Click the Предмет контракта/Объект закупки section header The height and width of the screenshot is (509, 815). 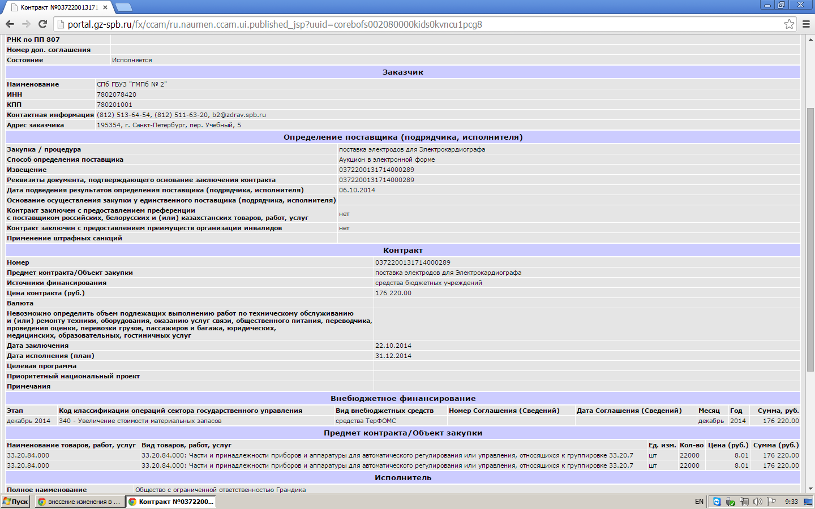pyautogui.click(x=403, y=433)
